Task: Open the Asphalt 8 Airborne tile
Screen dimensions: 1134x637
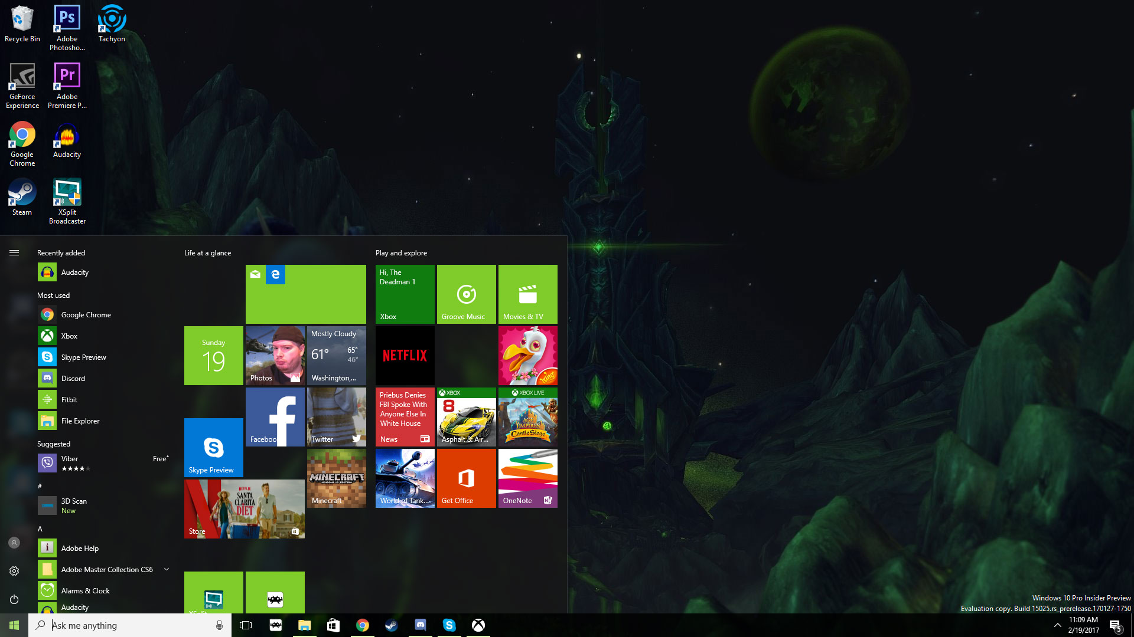Action: pos(467,417)
